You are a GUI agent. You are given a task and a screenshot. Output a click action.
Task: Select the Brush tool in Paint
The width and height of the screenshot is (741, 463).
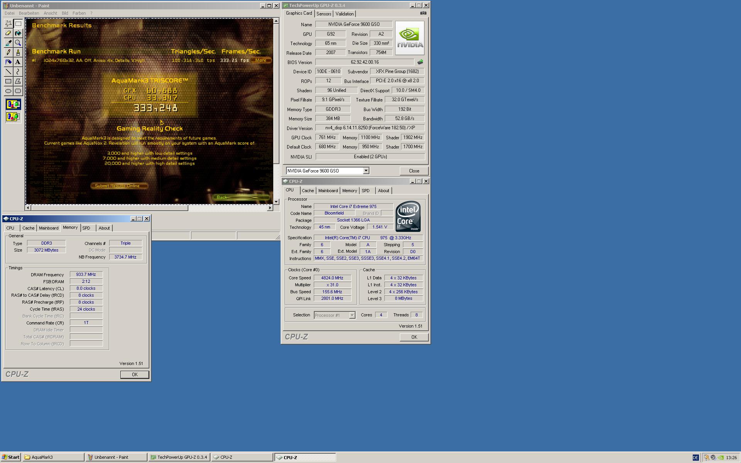coord(18,52)
